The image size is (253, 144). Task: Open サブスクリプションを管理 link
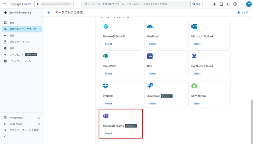(x=22, y=130)
